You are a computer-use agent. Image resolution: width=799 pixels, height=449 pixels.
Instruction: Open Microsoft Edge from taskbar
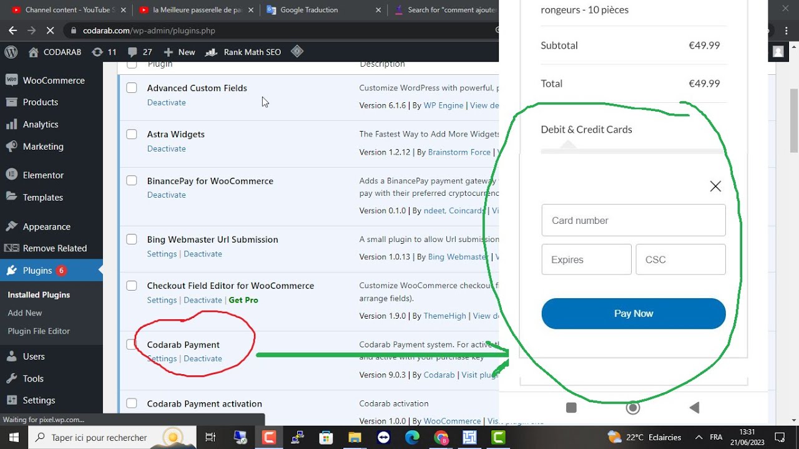point(412,437)
